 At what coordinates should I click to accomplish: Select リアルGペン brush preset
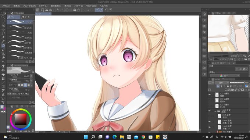pyautogui.click(x=20, y=27)
